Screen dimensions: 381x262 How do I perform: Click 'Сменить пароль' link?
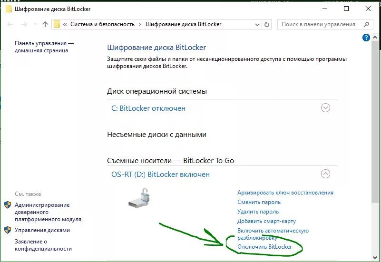259,202
